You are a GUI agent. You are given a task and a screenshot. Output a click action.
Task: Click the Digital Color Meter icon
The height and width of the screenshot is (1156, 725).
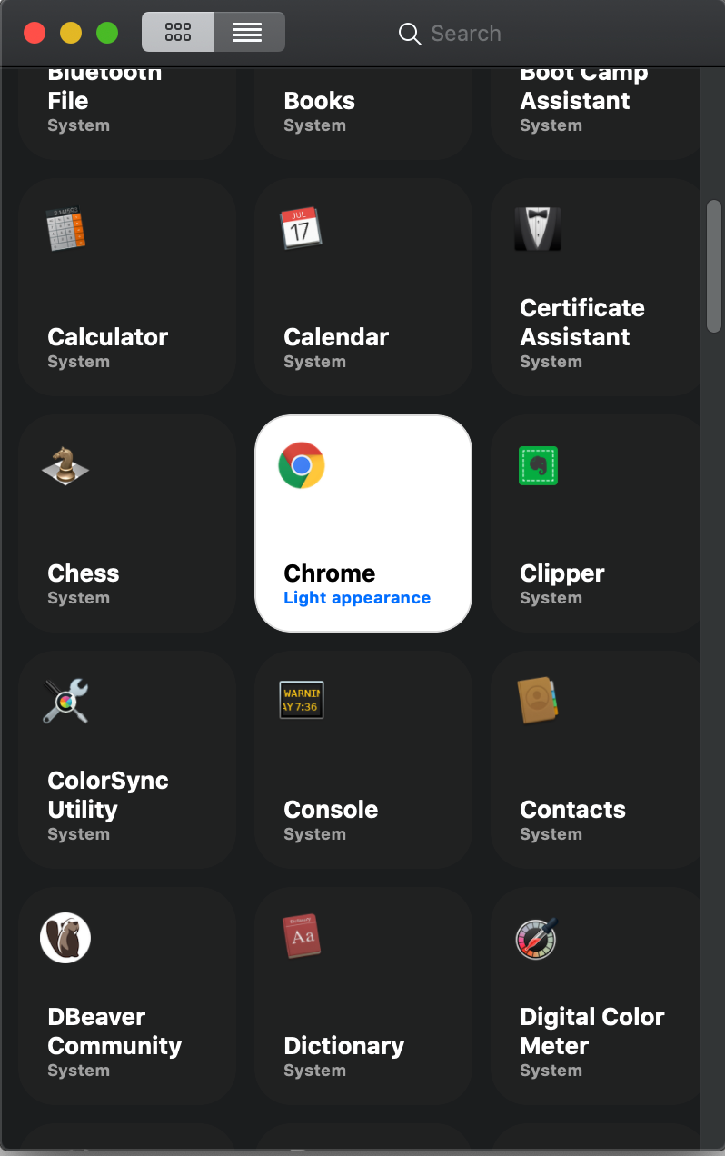[x=537, y=938]
